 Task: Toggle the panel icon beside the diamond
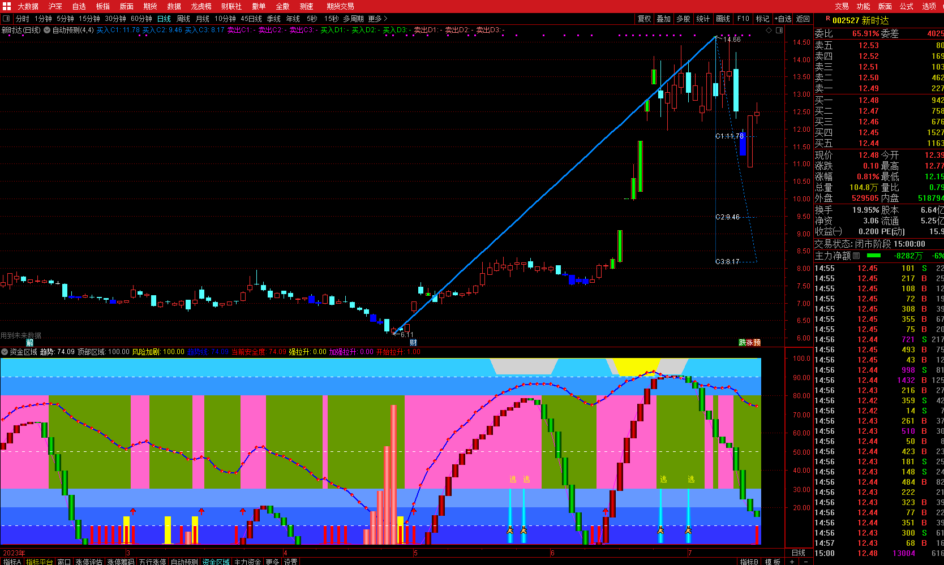click(x=779, y=30)
